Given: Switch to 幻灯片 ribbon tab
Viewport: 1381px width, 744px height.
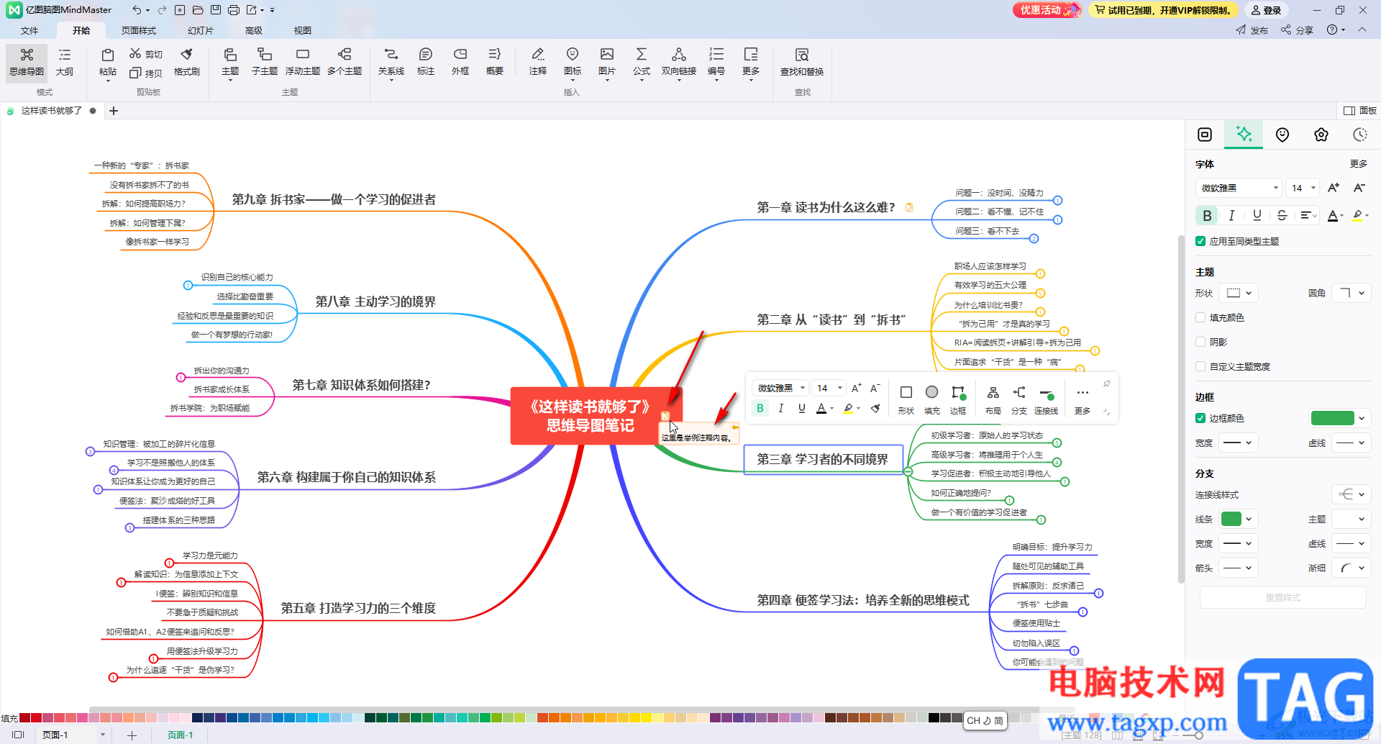Looking at the screenshot, I should 200,30.
